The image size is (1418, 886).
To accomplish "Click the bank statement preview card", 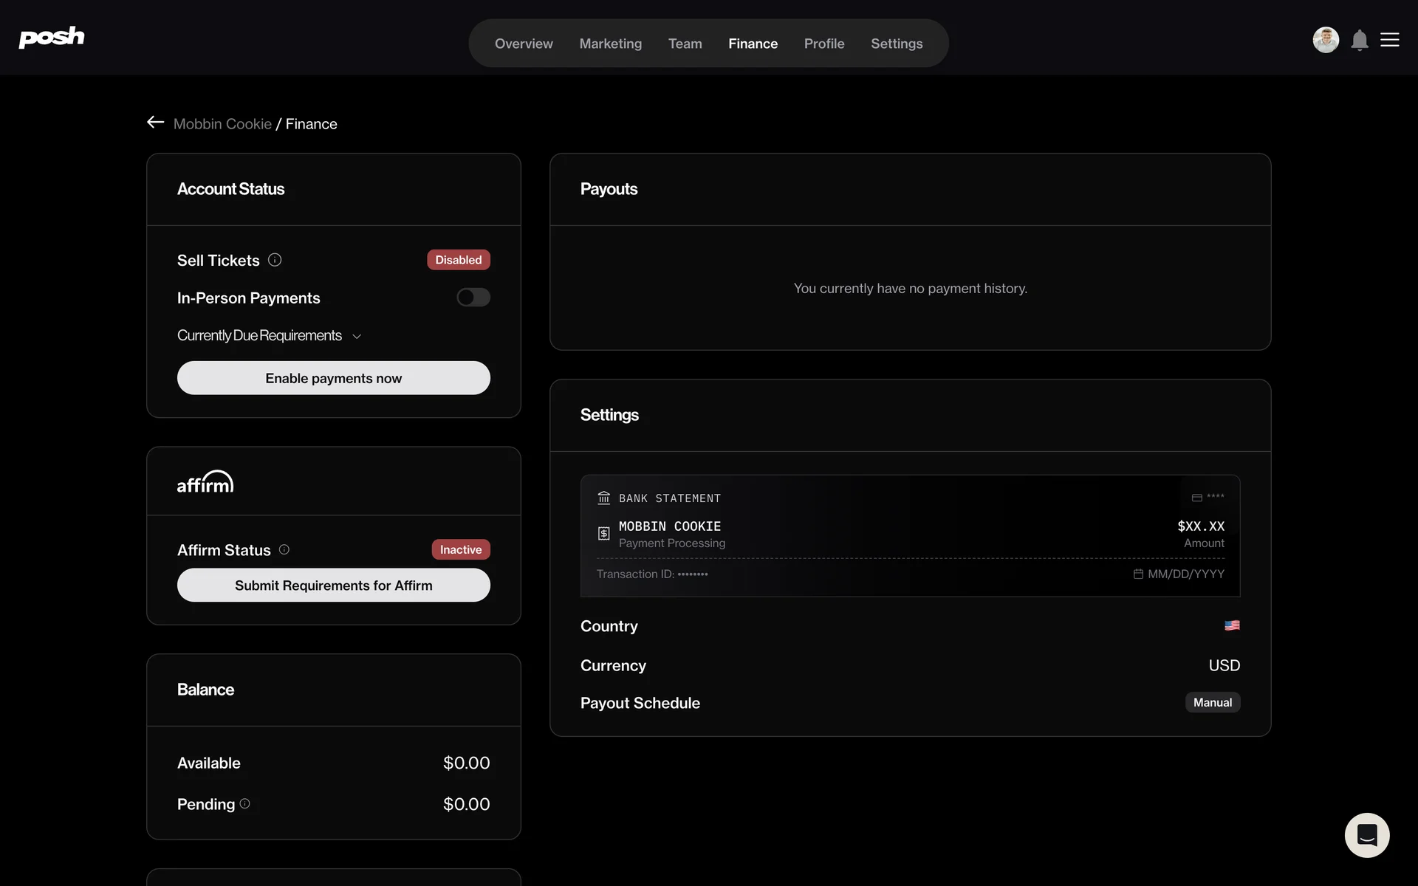I will tap(910, 535).
